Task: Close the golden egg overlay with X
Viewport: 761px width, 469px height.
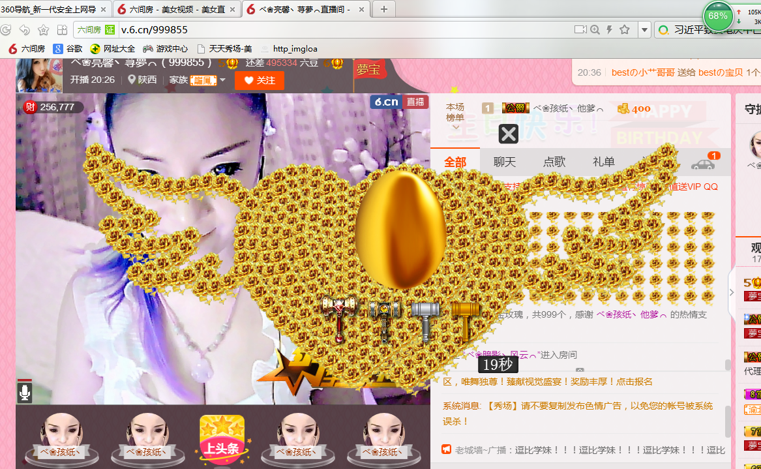Action: pos(509,134)
